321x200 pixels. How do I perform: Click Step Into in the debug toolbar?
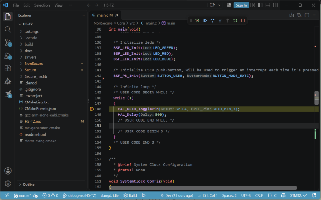pos(220,20)
